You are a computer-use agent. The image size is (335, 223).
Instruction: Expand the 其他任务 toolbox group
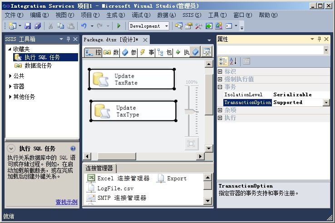[x=10, y=97]
